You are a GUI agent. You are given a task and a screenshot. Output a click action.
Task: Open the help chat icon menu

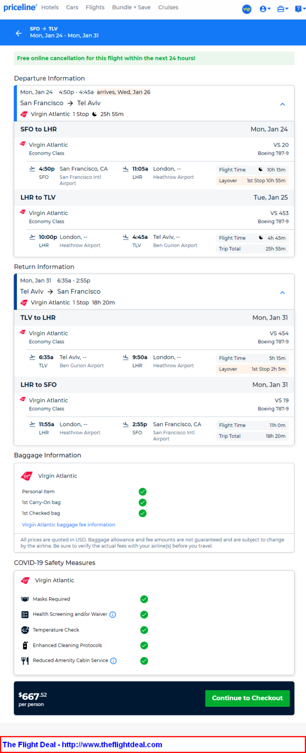pos(300,9)
